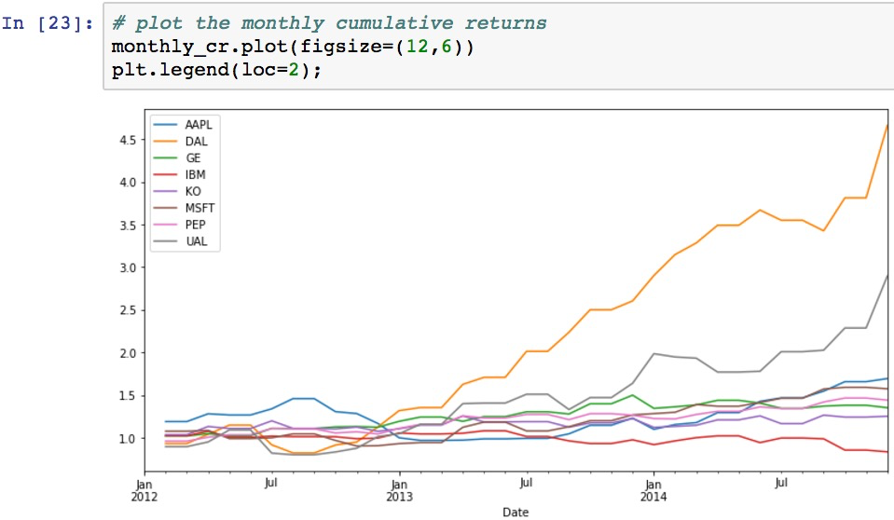Click the 4.5 y-axis tick label
Viewport: 894px width, 520px height.
pyautogui.click(x=126, y=140)
